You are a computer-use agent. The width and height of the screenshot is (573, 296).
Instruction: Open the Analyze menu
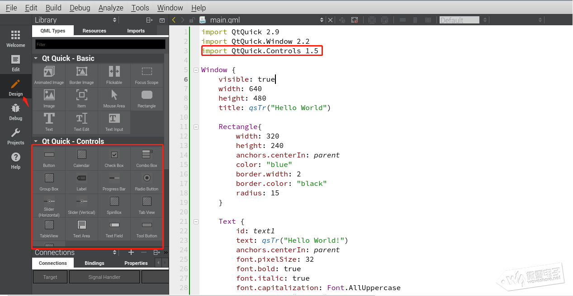pos(110,8)
